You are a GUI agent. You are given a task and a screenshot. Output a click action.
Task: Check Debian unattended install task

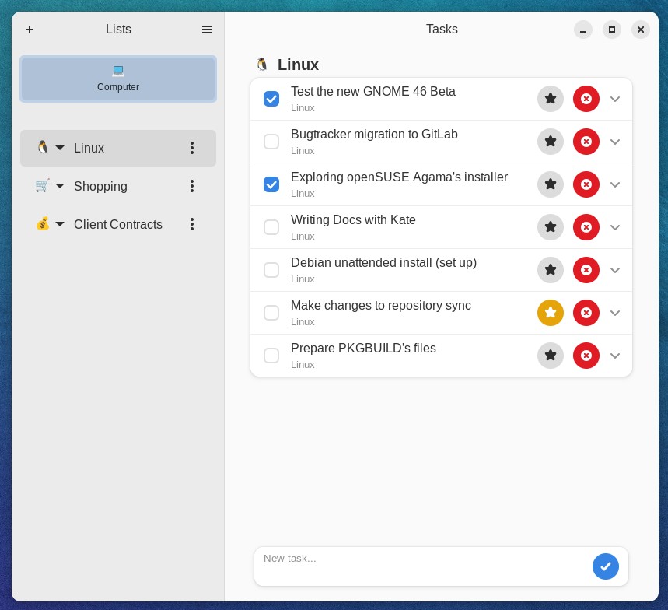point(271,270)
